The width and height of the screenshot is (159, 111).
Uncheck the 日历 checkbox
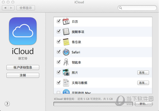59,21
